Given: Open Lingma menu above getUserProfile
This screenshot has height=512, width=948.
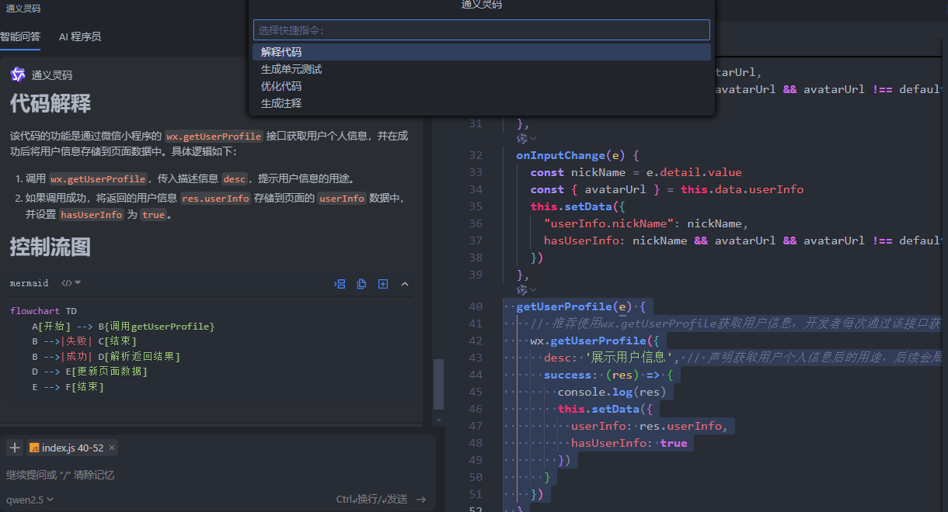Looking at the screenshot, I should (527, 289).
